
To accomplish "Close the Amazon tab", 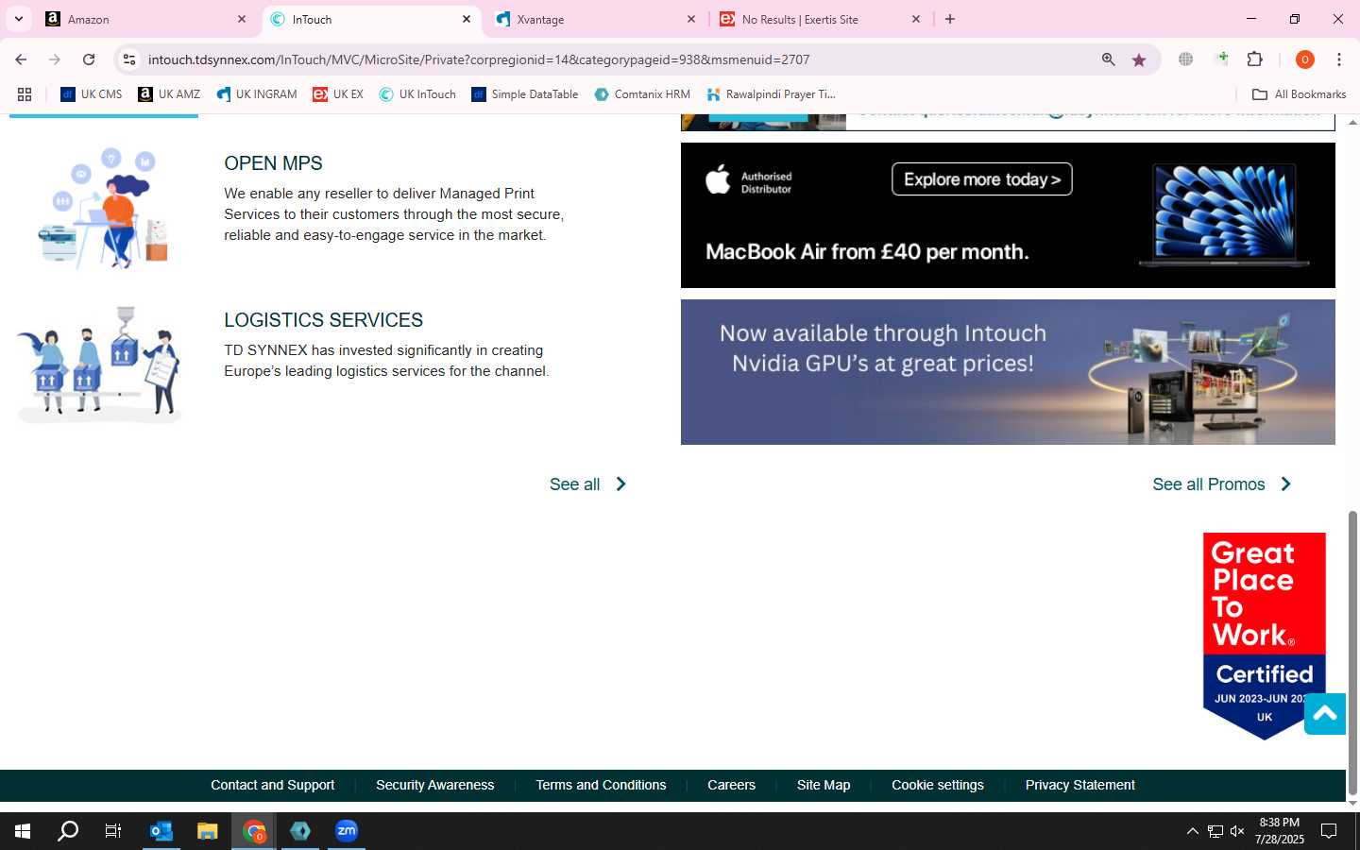I will pos(242,19).
